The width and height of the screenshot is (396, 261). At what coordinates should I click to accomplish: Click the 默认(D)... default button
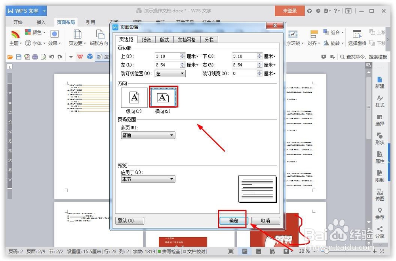click(129, 221)
